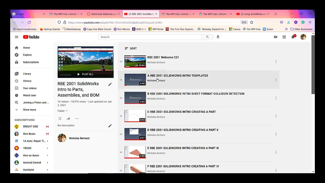Open YouTube apps grid
The height and width of the screenshot is (183, 325).
click(284, 37)
